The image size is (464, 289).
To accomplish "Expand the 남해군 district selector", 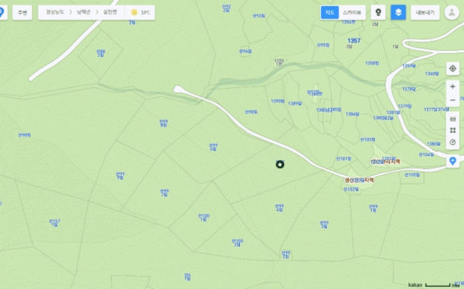I will [x=84, y=12].
